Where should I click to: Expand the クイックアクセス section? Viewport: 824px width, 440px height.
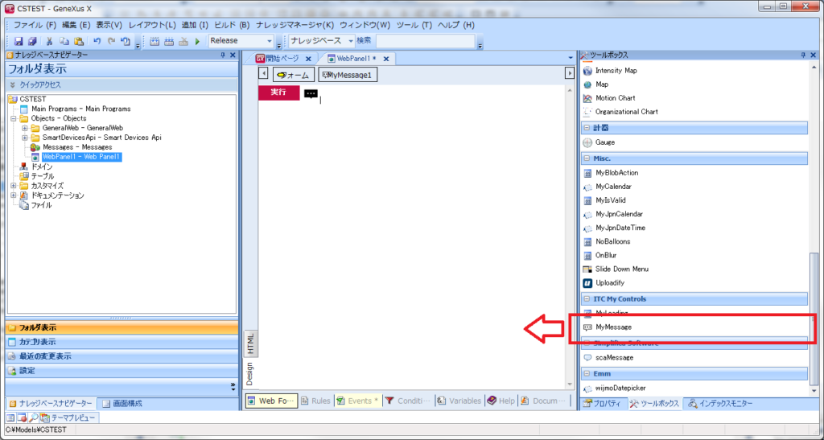(x=122, y=84)
